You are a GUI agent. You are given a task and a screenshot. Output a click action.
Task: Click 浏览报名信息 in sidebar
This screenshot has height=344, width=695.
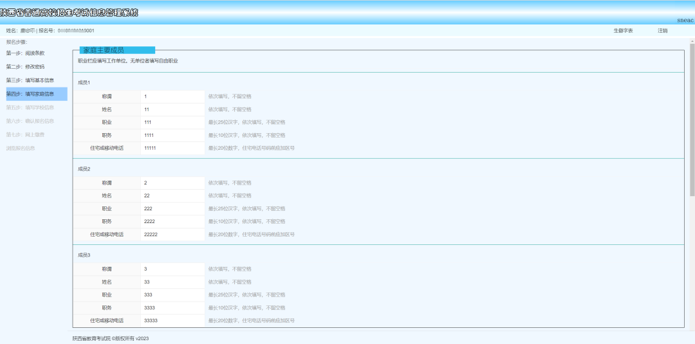pos(21,149)
